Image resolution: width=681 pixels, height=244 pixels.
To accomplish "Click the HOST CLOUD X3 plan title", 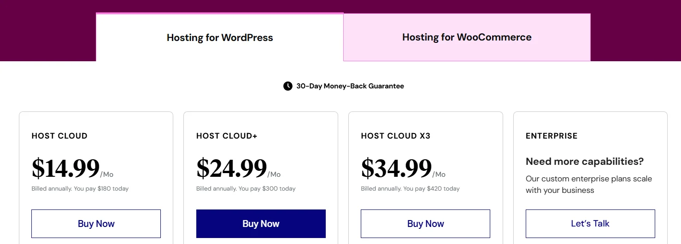I will click(x=395, y=136).
